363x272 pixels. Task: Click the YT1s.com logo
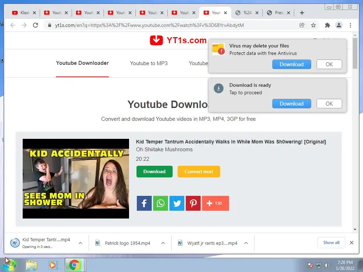(178, 40)
